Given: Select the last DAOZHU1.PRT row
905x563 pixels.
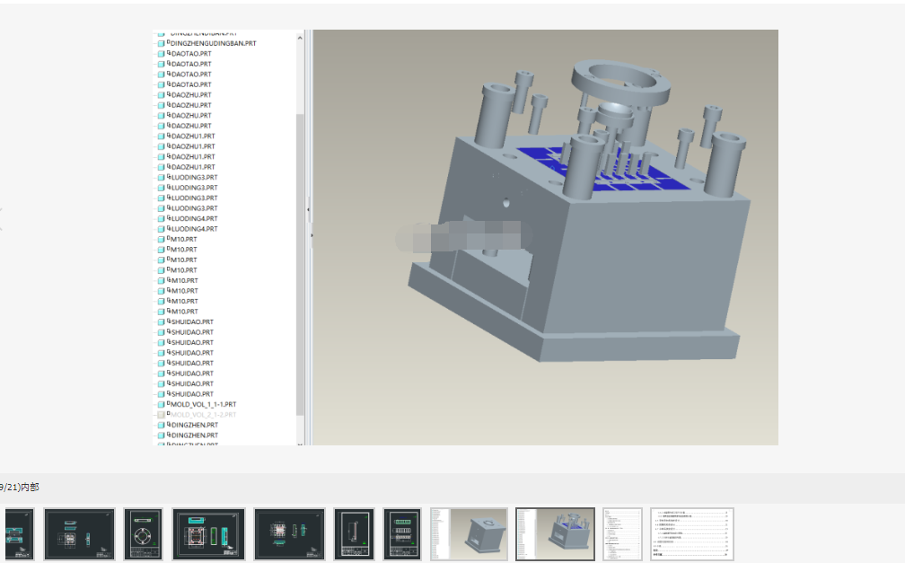Looking at the screenshot, I should [x=193, y=167].
